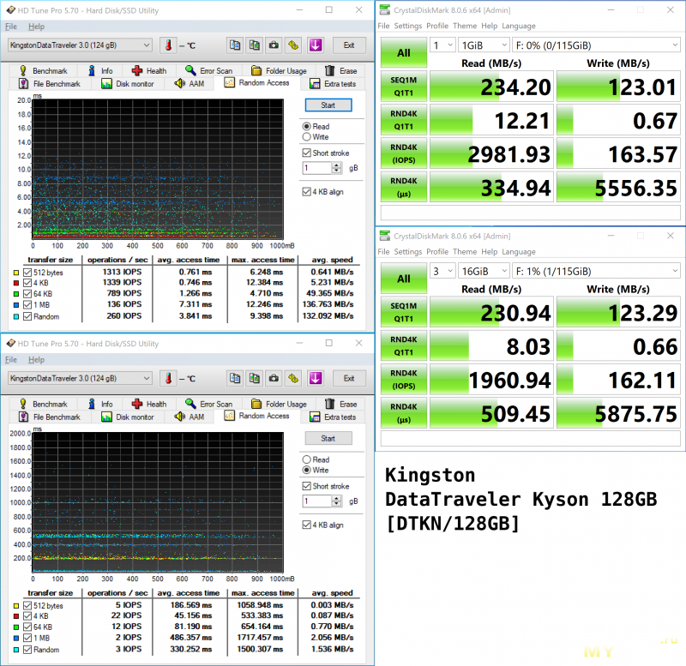The image size is (686, 666).
Task: Open File menu in Read-mode HD Tune window
Action: click(x=11, y=27)
